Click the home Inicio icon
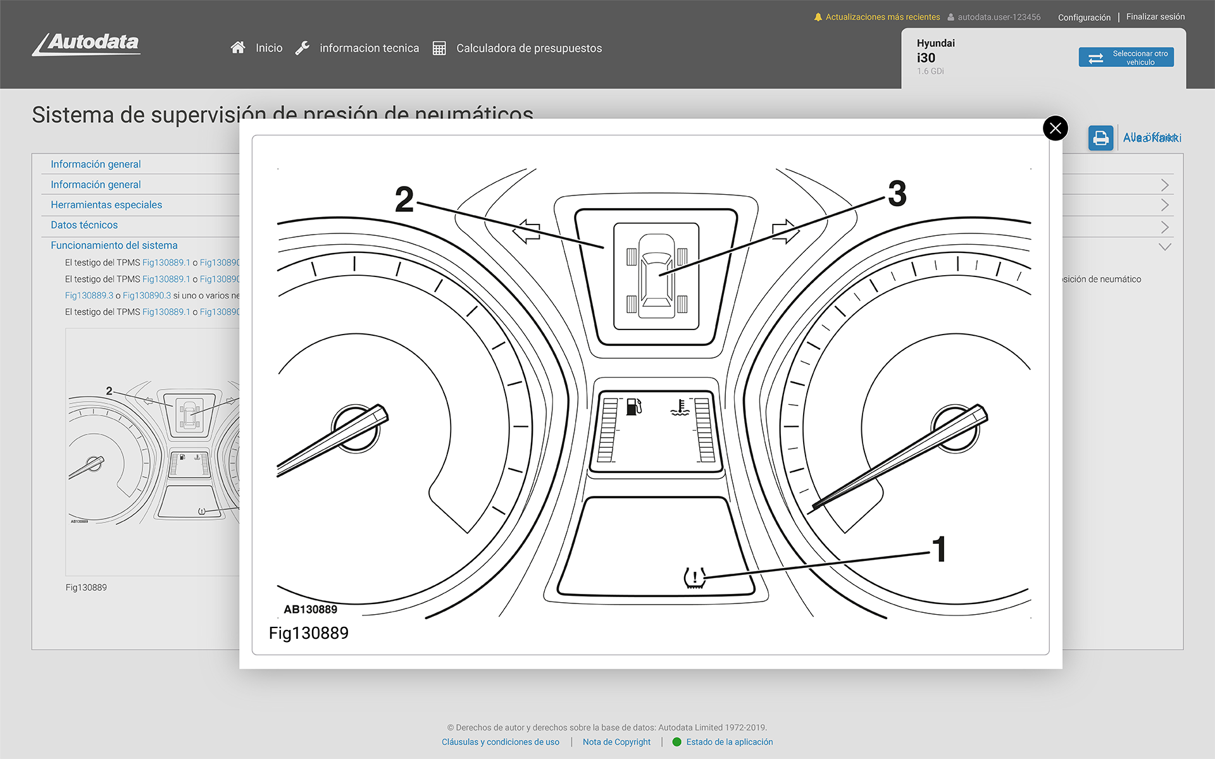 click(238, 47)
